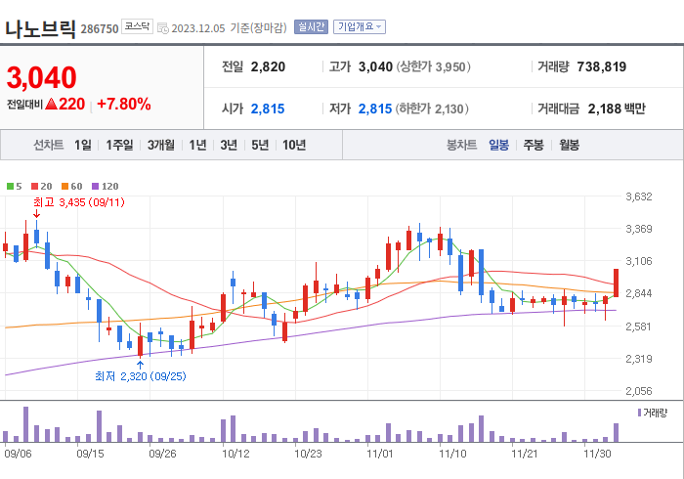Click the 하한가 2,130 text
Image resolution: width=684 pixels, height=479 pixels.
point(432,109)
